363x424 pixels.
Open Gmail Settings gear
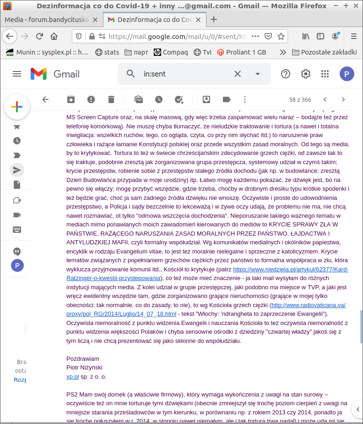(305, 74)
